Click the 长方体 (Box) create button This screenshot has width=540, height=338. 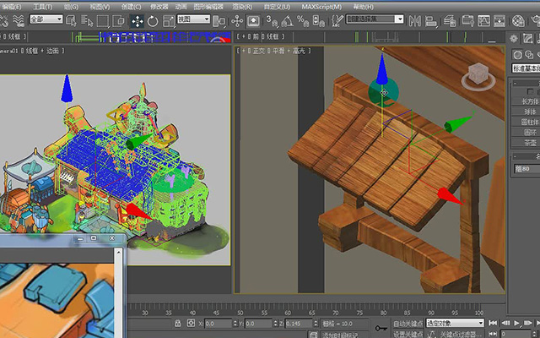(526, 101)
